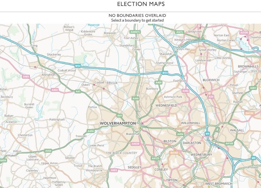Viewport: 261px width, 188px height.
Task: Click the A4123 road badge near Sedgley
Action: point(156,158)
